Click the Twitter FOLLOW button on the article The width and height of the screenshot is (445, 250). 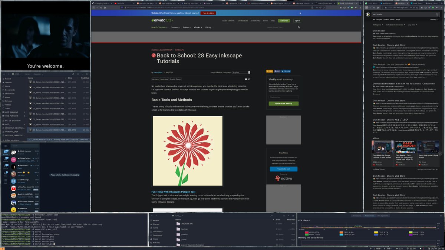(286, 71)
